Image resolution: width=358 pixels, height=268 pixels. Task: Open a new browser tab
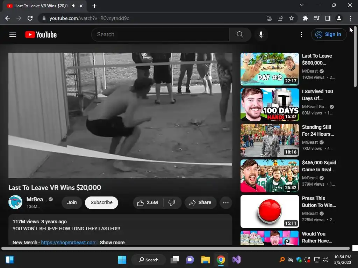[x=94, y=6]
